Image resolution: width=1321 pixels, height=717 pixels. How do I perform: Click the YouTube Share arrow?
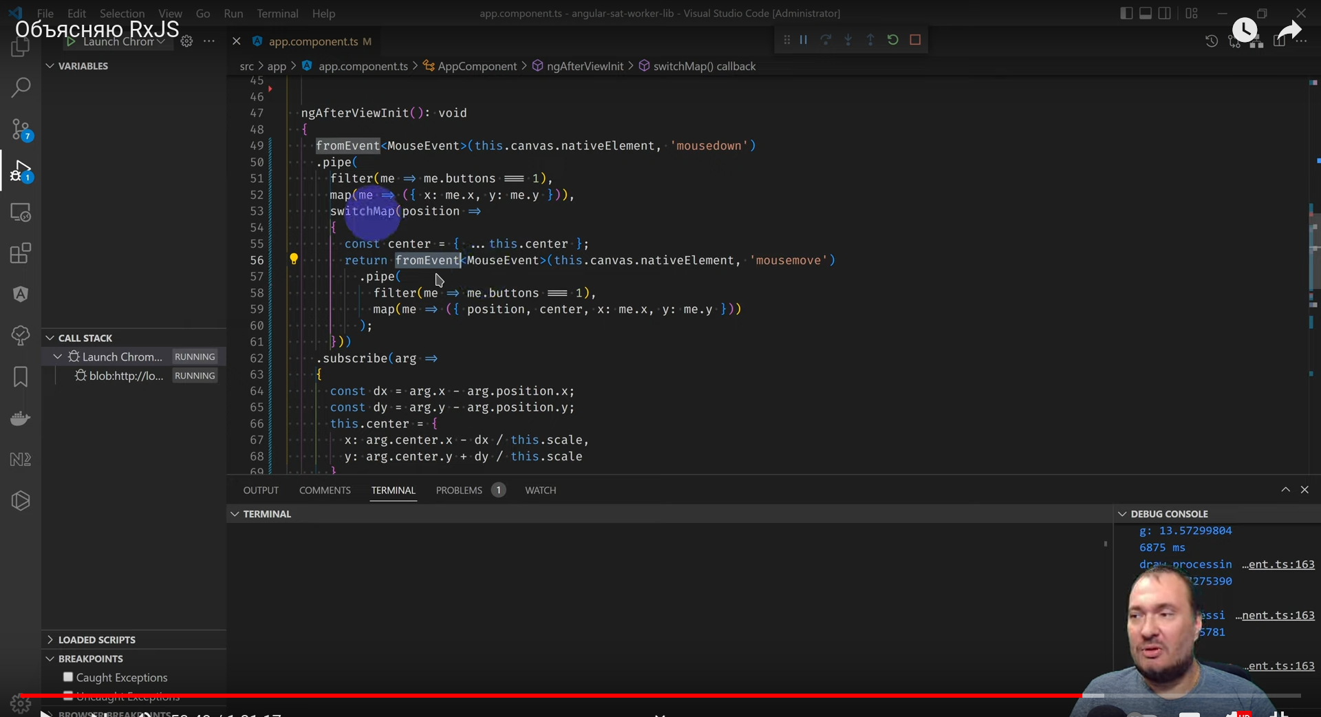pyautogui.click(x=1289, y=30)
